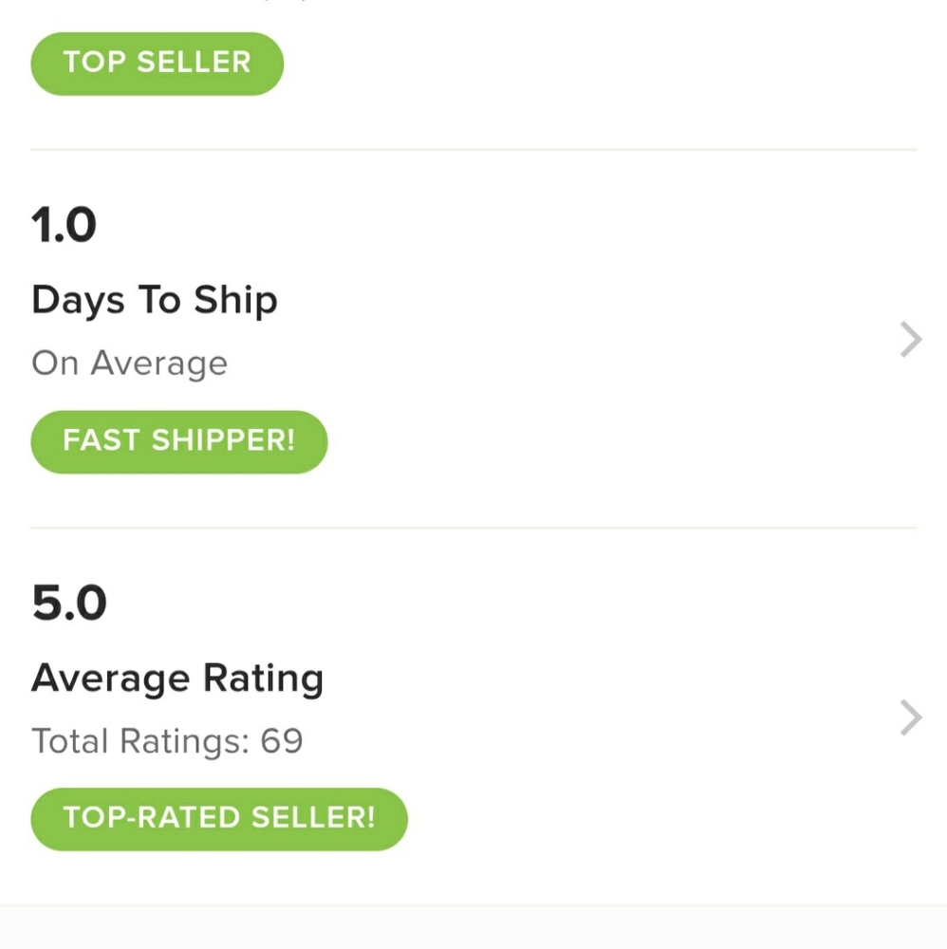The height and width of the screenshot is (949, 947).
Task: Open the Average Rating heading
Action: point(177,679)
